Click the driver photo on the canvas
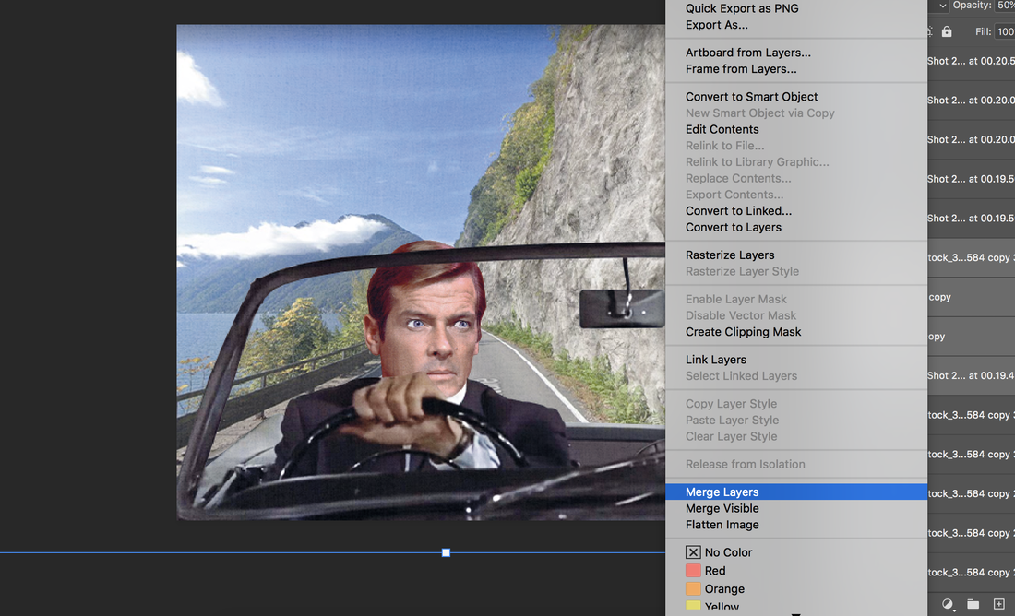 point(421,272)
